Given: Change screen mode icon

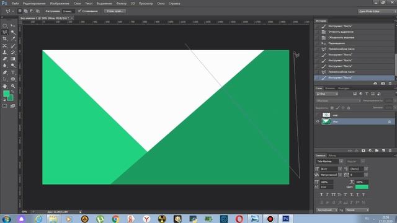Looking at the screenshot, I should (x=13, y=106).
